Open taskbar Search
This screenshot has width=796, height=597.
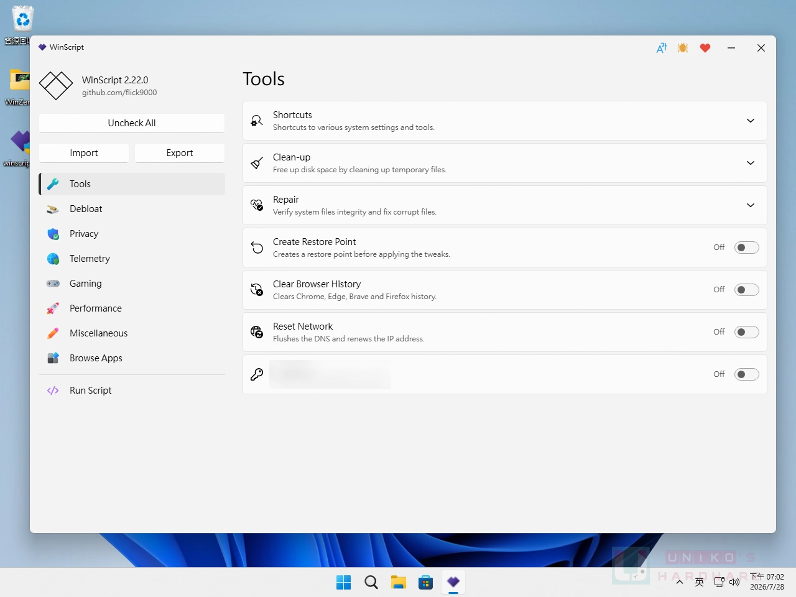pyautogui.click(x=371, y=582)
